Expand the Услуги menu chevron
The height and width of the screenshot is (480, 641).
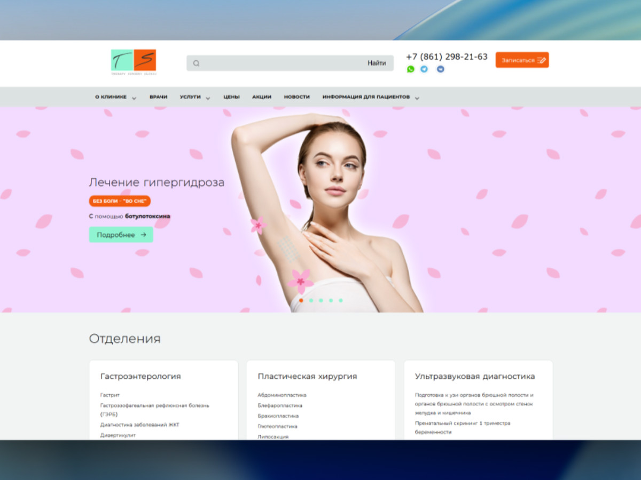click(x=208, y=98)
